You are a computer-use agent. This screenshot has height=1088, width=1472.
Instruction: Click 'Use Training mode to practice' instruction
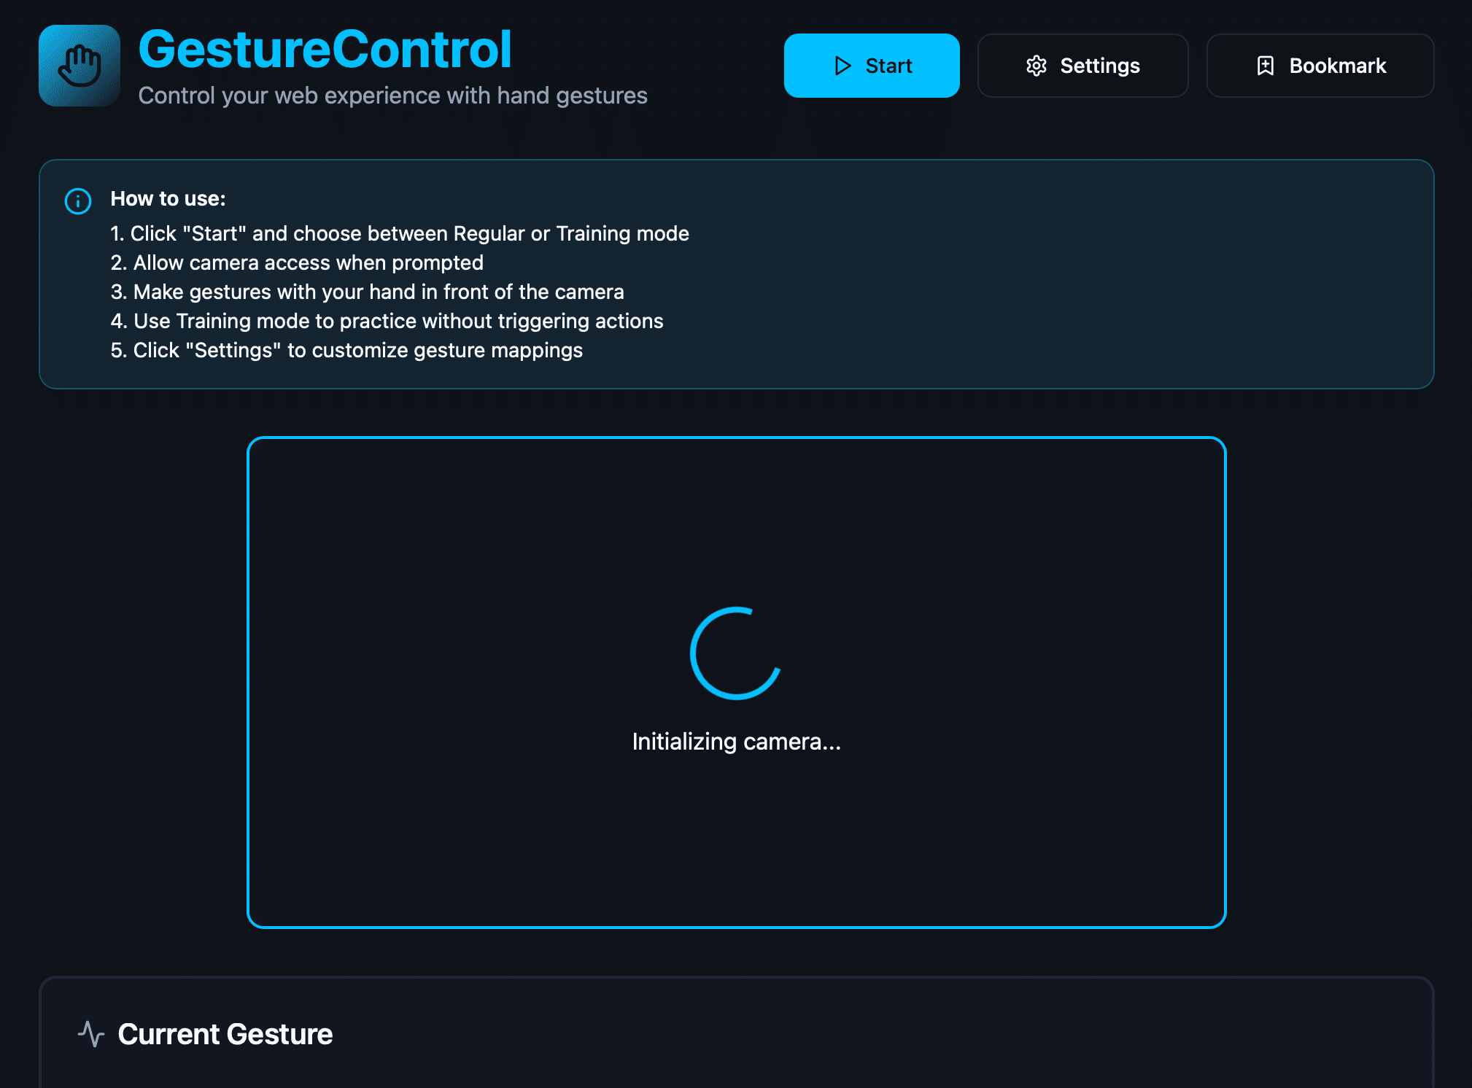[x=387, y=321]
